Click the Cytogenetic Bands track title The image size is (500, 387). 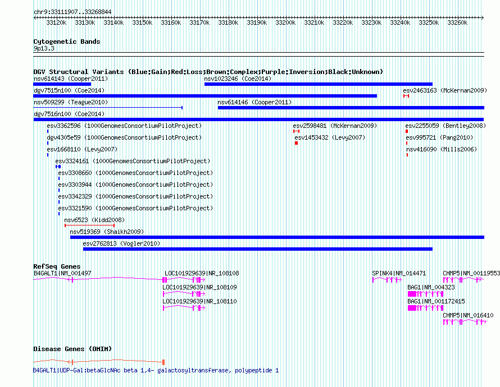pyautogui.click(x=67, y=42)
